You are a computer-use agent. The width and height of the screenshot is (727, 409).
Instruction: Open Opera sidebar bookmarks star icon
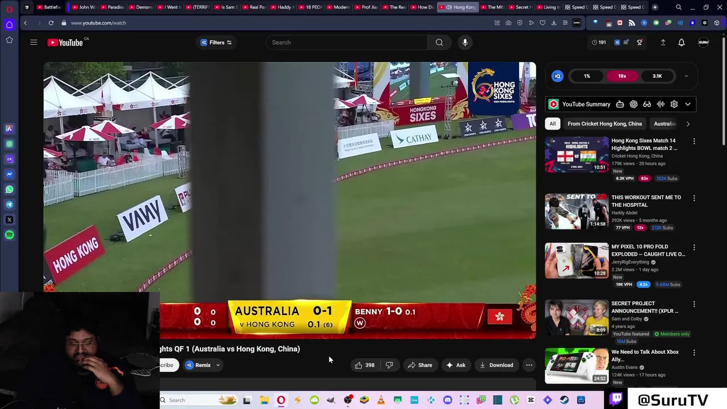coord(9,40)
